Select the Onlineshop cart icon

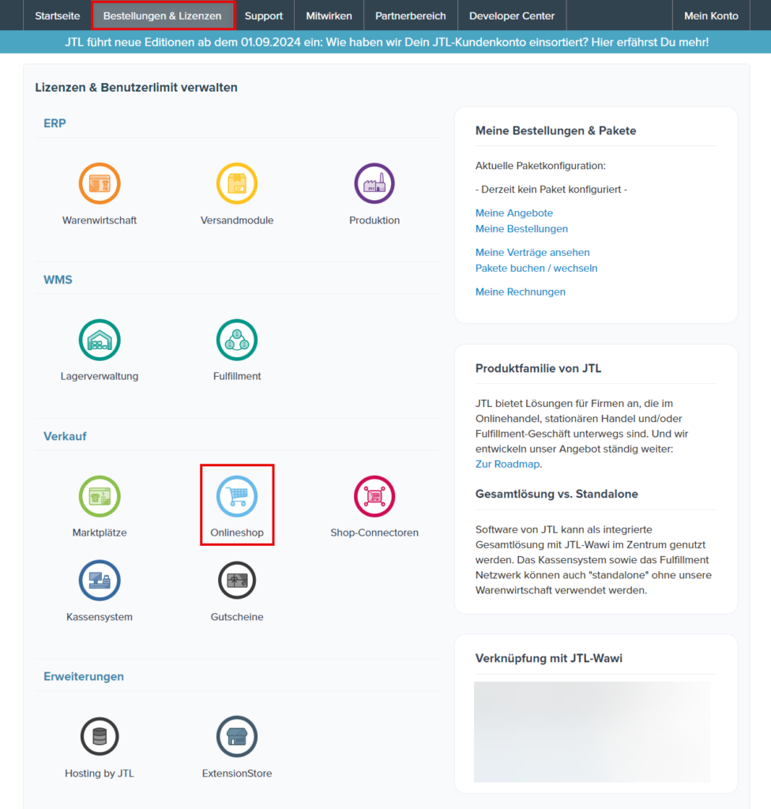(237, 496)
